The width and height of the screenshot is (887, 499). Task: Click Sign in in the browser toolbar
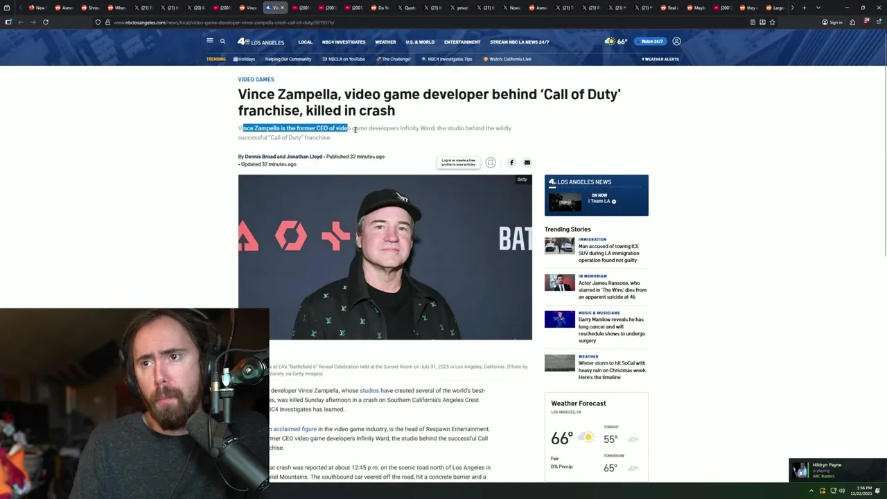pos(832,22)
